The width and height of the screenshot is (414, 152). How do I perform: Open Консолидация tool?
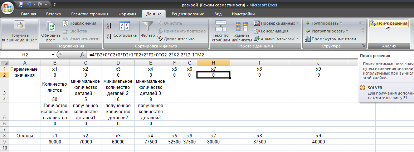click(271, 31)
